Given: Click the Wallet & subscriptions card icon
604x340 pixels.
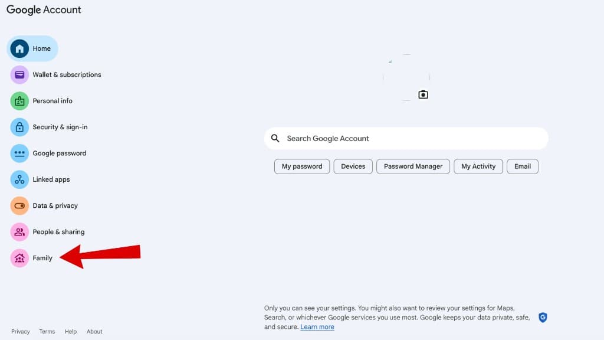Looking at the screenshot, I should [x=19, y=75].
